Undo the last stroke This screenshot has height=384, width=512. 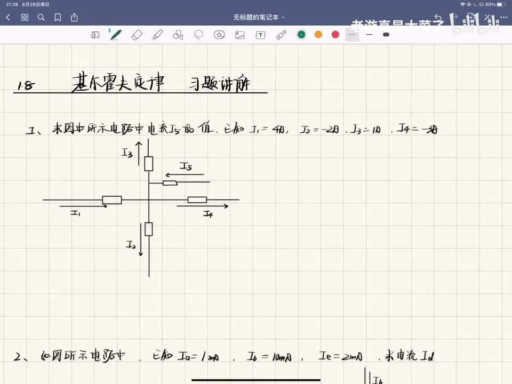(438, 18)
